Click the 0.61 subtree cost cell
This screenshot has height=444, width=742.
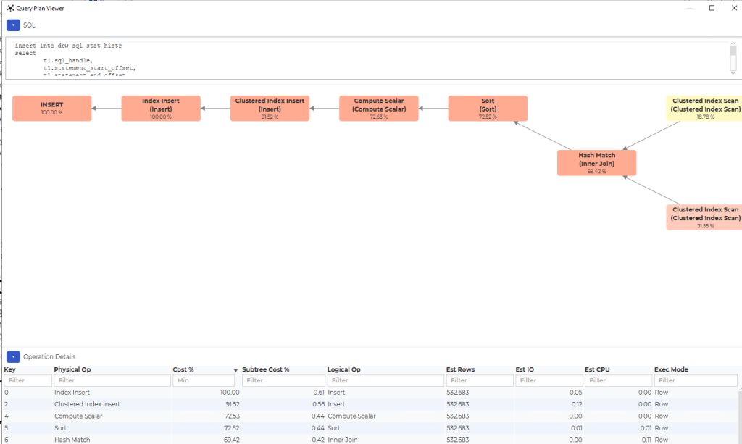pyautogui.click(x=319, y=393)
